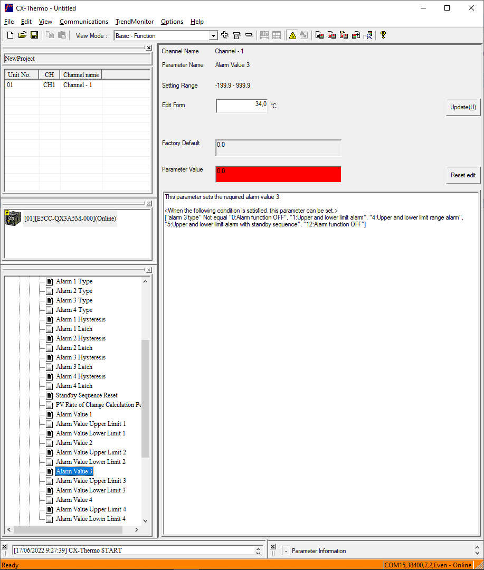Click the Open folder toolbar icon
The width and height of the screenshot is (484, 570).
pyautogui.click(x=23, y=35)
